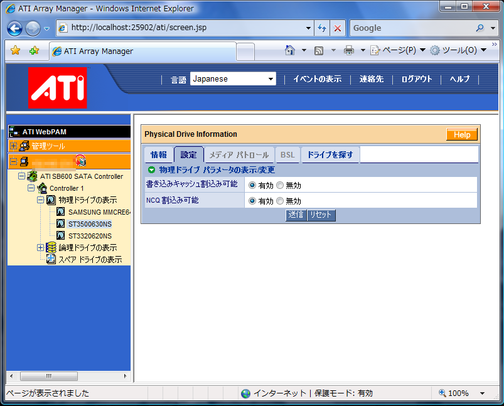The height and width of the screenshot is (406, 504).
Task: Disable NCQ (無効) radio button
Action: coord(280,201)
